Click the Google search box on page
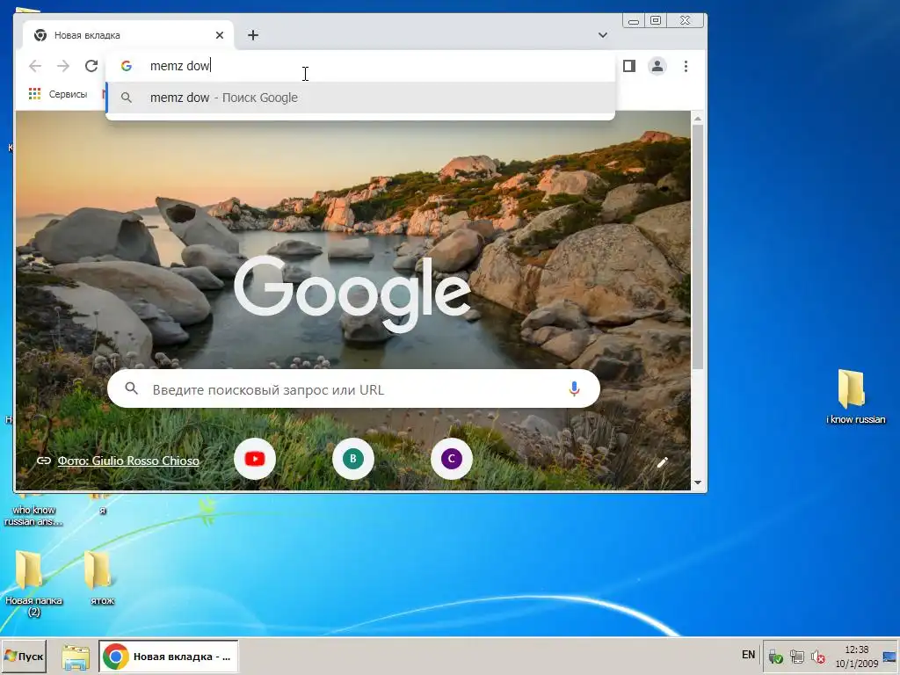The width and height of the screenshot is (900, 675). click(x=353, y=389)
